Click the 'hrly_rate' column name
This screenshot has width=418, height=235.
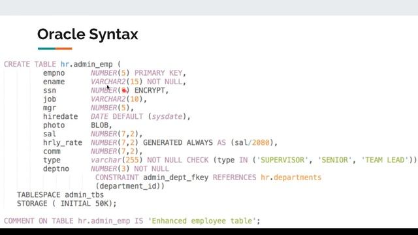pyautogui.click(x=63, y=143)
